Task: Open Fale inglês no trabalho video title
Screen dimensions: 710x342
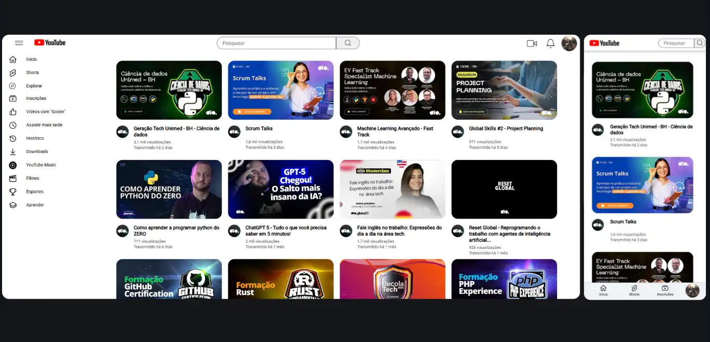Action: (399, 231)
